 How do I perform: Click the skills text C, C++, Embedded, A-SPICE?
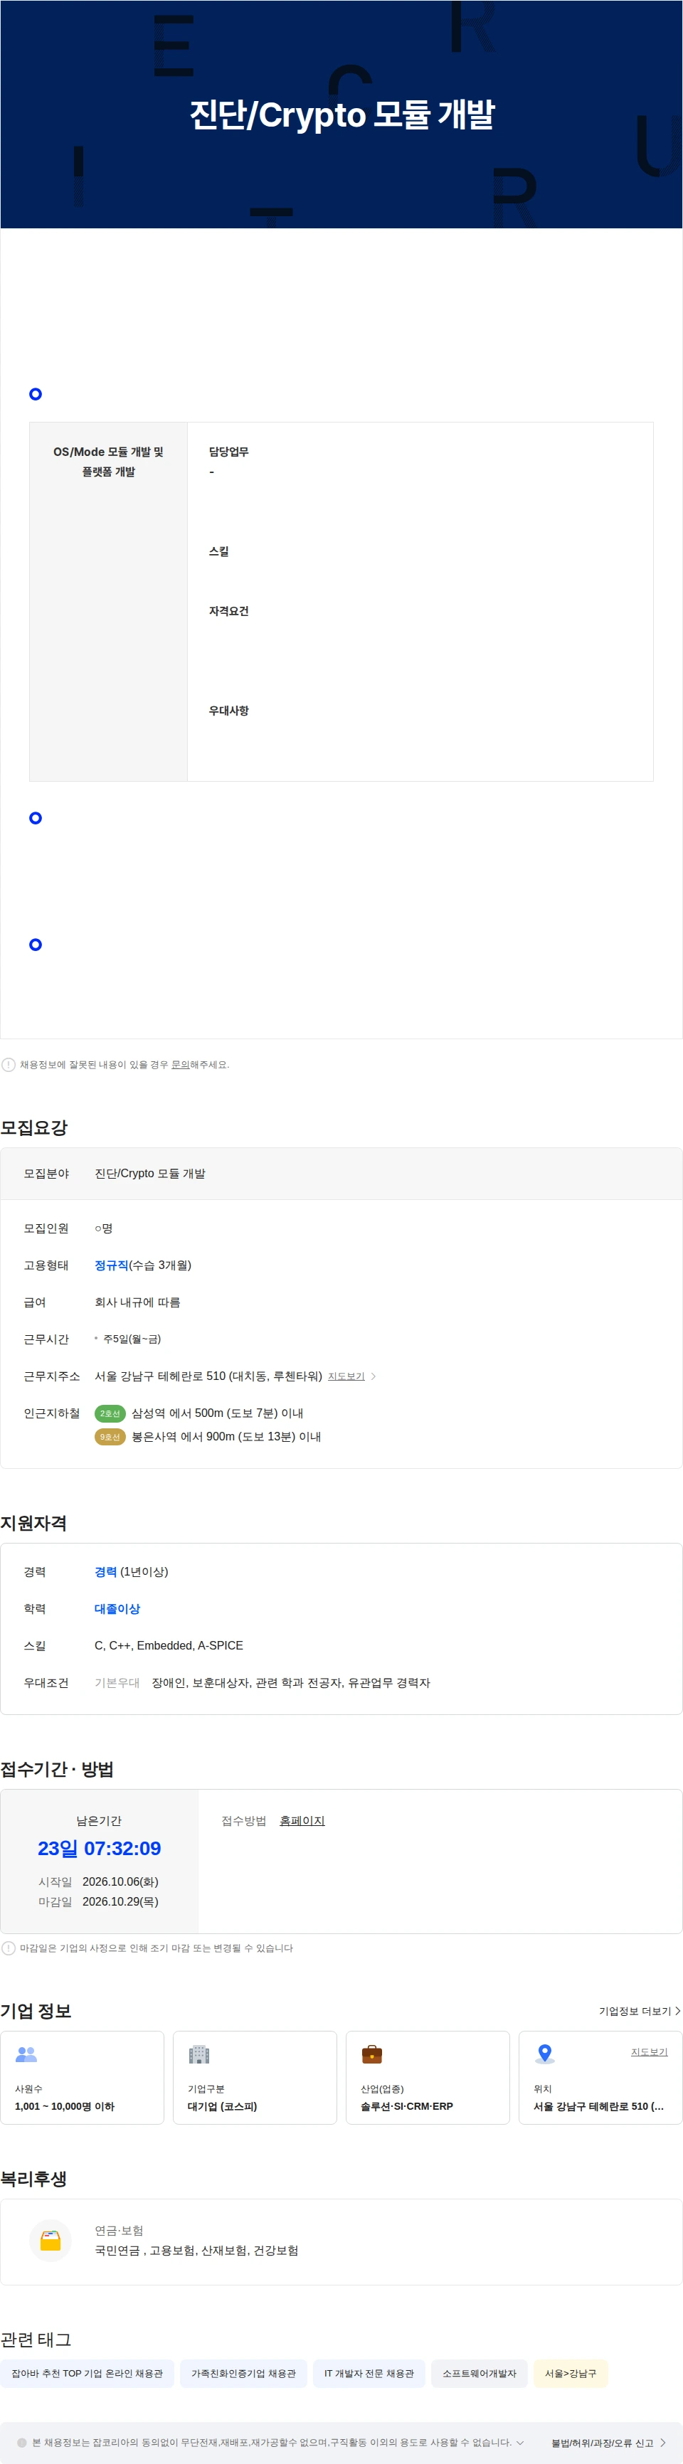[x=169, y=1645]
